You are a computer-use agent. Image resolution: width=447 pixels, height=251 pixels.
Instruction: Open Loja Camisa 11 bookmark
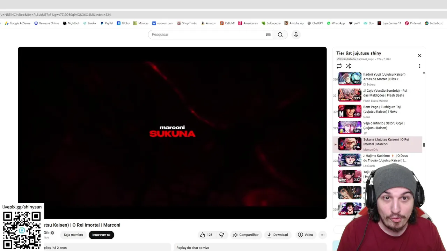[389, 23]
